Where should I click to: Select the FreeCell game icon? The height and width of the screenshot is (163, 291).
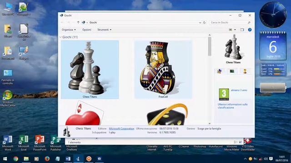tap(163, 69)
